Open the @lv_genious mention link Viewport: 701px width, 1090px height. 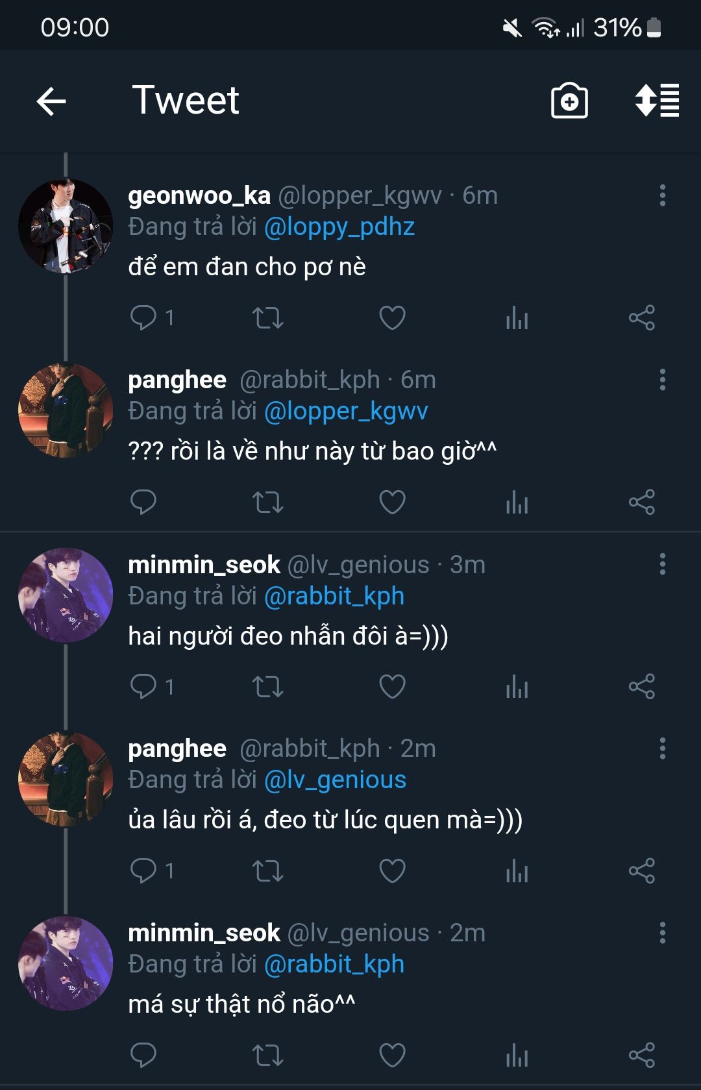[335, 780]
